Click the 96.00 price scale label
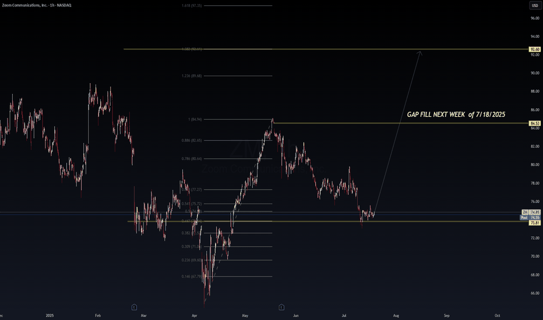Viewport: 543px width, 320px height. (535, 18)
